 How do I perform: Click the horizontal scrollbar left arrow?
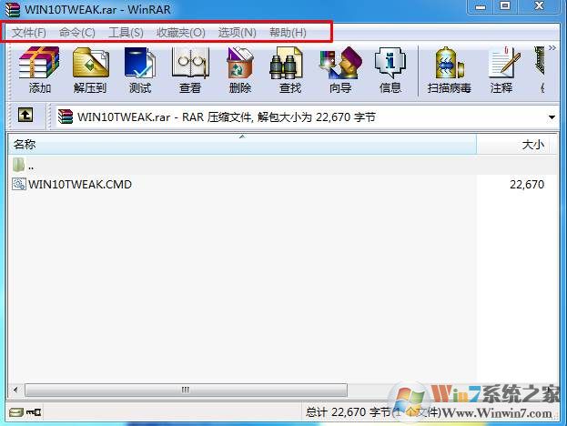click(x=15, y=390)
